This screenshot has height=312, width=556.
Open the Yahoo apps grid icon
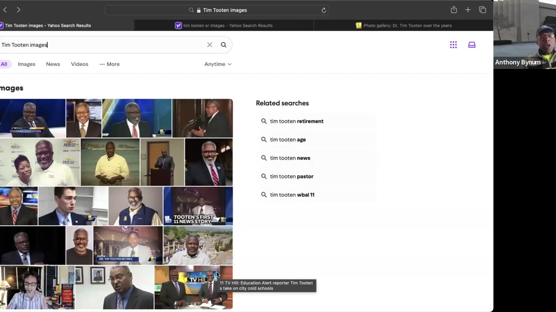pyautogui.click(x=453, y=45)
